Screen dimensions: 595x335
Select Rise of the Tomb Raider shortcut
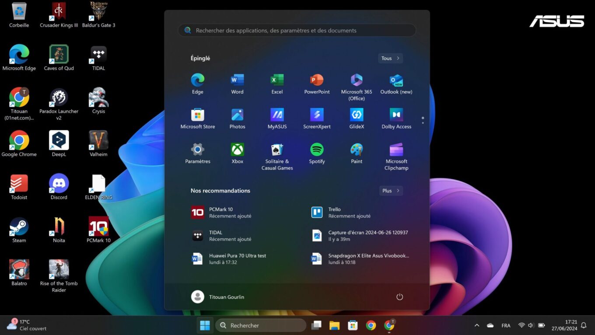coord(59,276)
